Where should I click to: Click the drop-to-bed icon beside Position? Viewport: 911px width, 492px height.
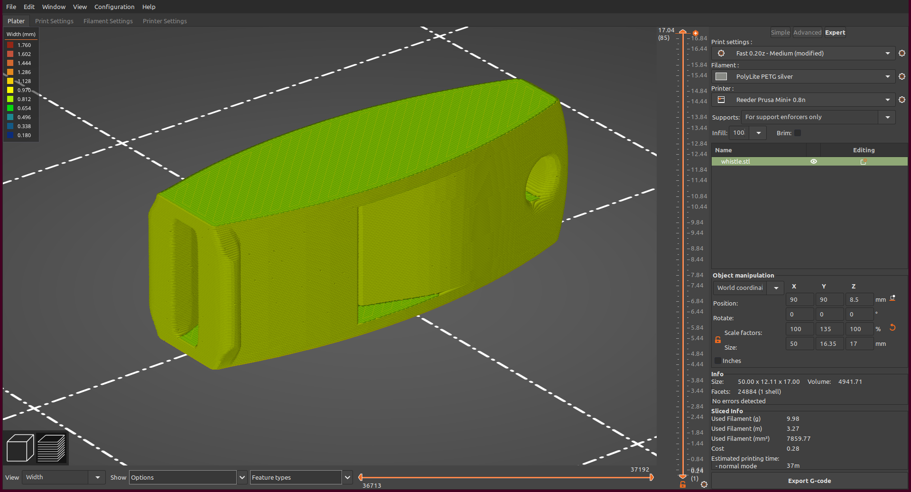pyautogui.click(x=892, y=298)
